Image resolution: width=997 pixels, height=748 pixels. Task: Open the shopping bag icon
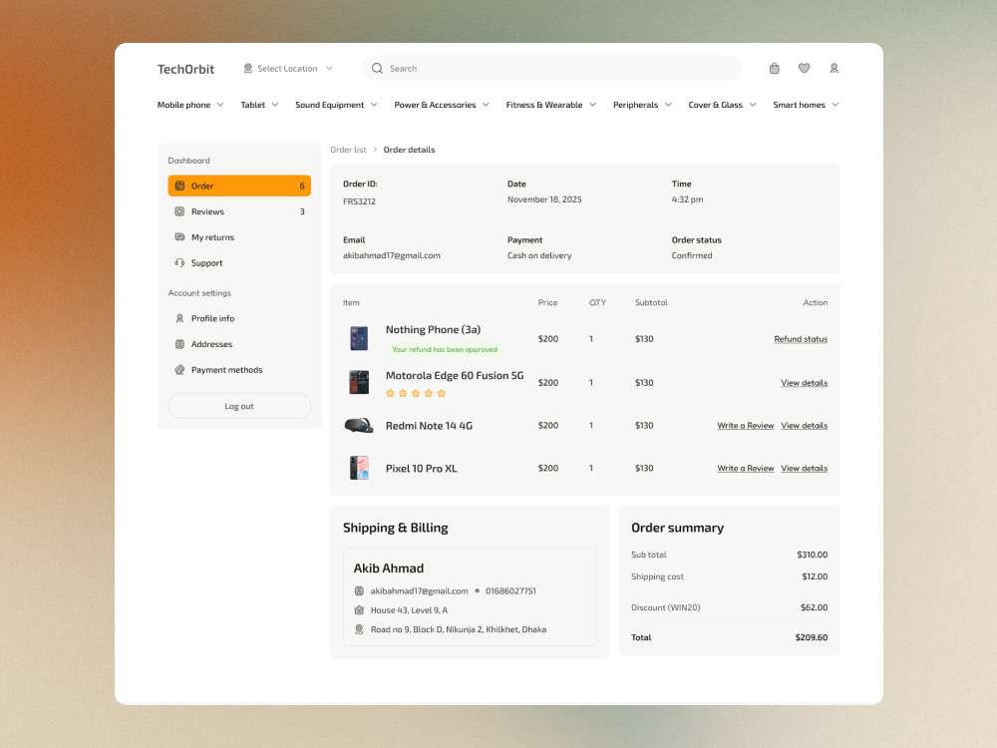pyautogui.click(x=774, y=68)
